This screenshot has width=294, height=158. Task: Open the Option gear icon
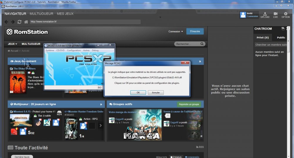tap(285, 15)
